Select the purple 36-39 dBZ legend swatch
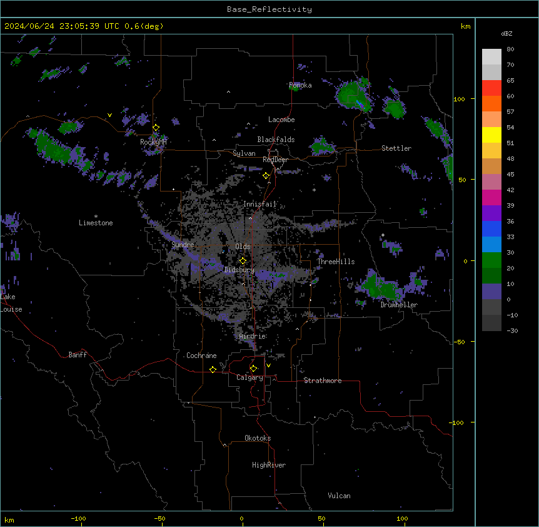This screenshot has height=527, width=539. point(491,213)
